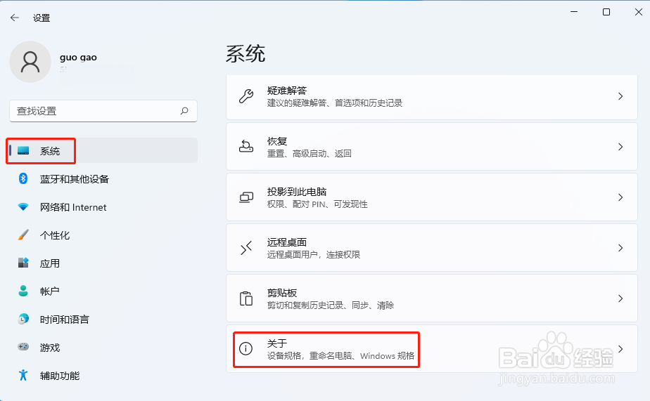Click the back arrow icon in the title bar

click(x=15, y=18)
